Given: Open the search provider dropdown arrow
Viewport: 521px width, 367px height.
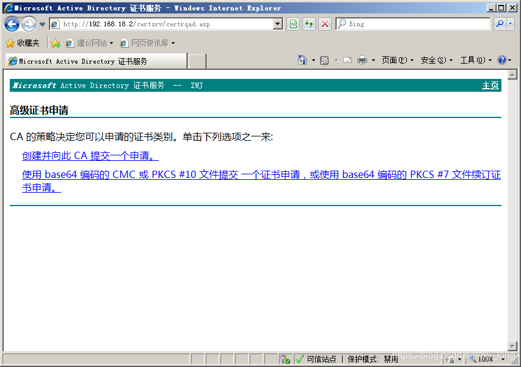Looking at the screenshot, I should 511,24.
